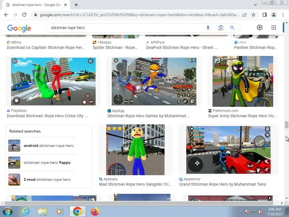Select the Chrome taskbar button
This screenshot has height=217, width=289.
[x=77, y=211]
